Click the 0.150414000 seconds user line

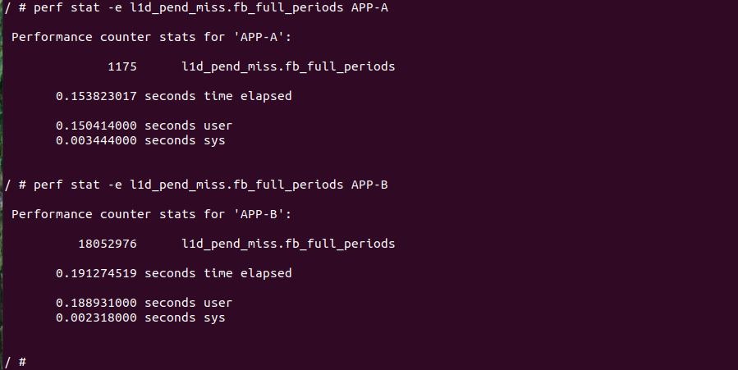(144, 126)
